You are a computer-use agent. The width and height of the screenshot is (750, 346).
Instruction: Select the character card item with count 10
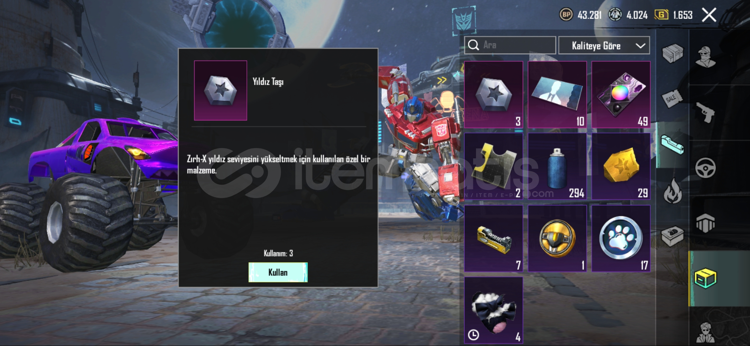pos(557,95)
